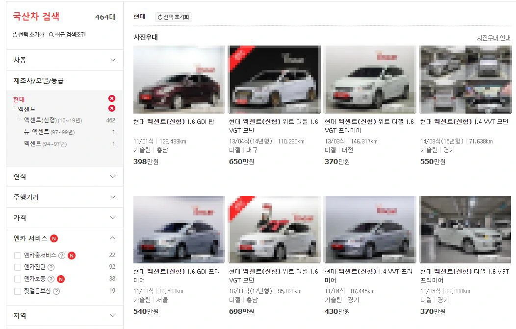
Task: Click the 국산차 검색 heading
Action: click(36, 17)
